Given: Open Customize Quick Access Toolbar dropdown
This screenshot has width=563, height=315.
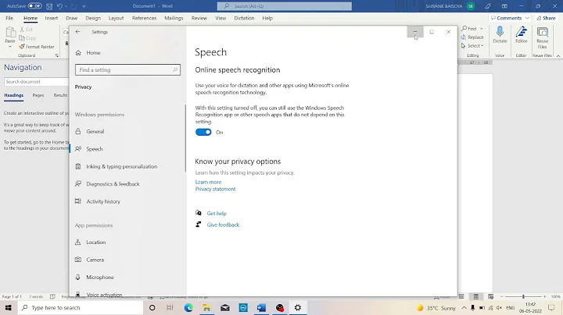Looking at the screenshot, I should tap(84, 6).
